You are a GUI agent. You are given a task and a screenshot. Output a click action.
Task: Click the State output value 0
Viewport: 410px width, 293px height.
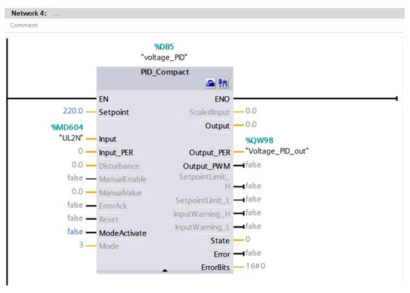248,239
